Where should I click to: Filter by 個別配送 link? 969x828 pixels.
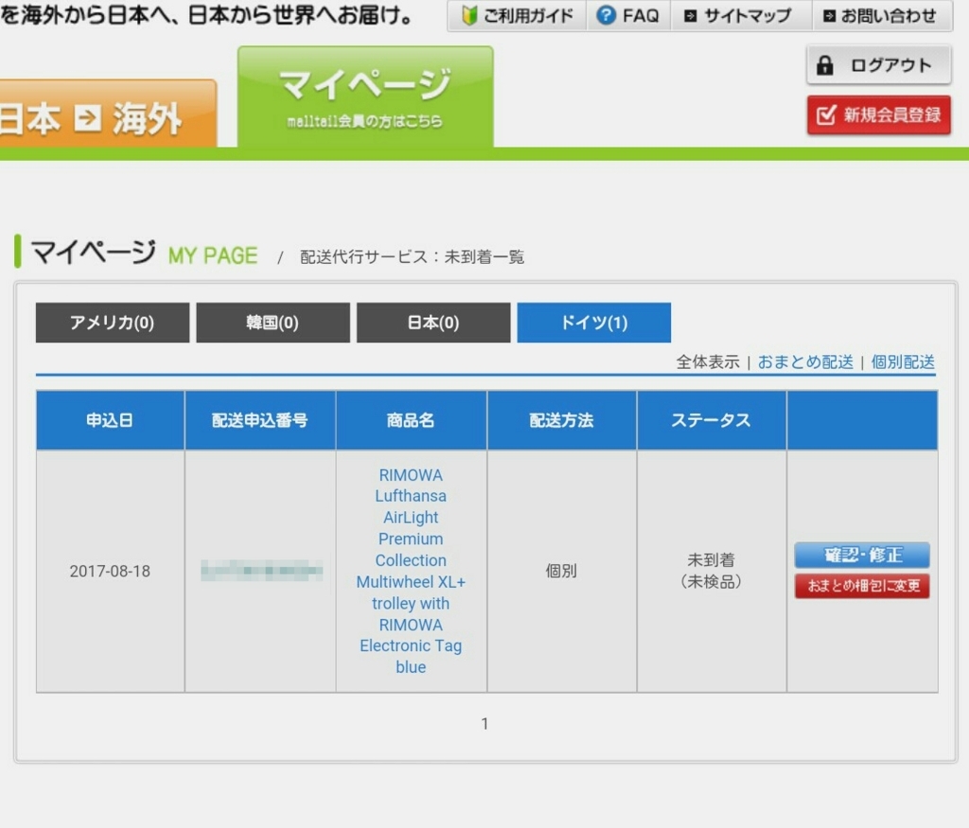click(x=903, y=362)
